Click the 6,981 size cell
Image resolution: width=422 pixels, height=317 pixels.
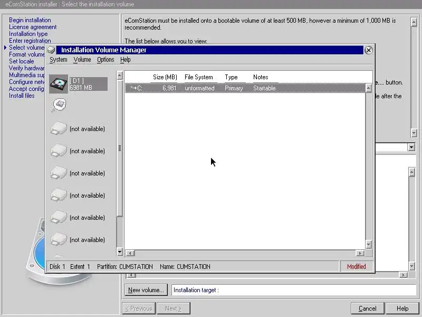(x=169, y=88)
